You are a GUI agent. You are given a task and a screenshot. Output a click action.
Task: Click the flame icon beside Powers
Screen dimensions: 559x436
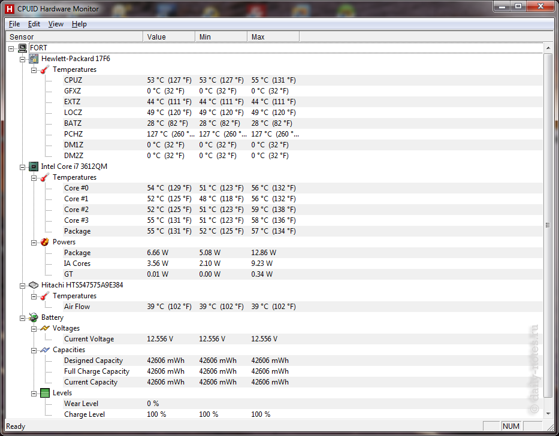[x=45, y=242]
